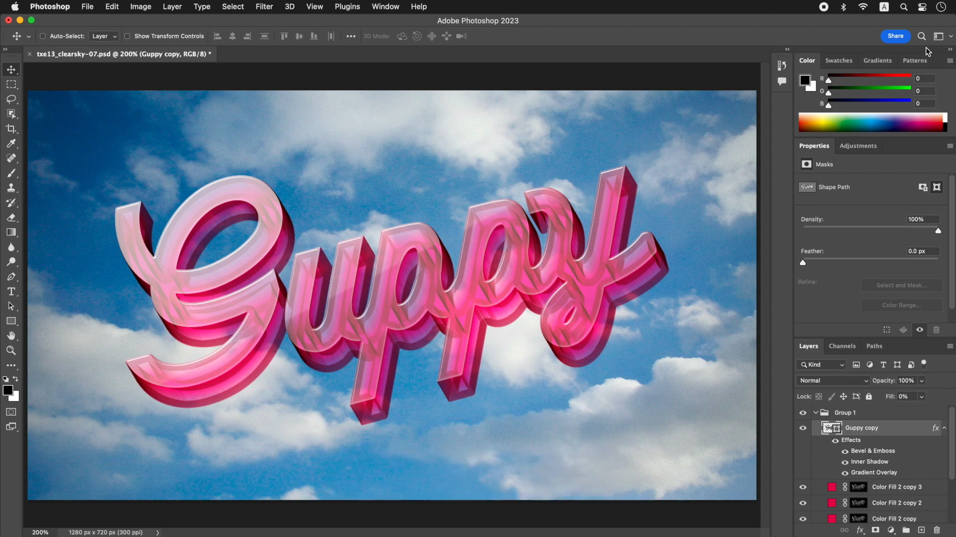Click the Share button
The width and height of the screenshot is (956, 537).
tap(895, 36)
